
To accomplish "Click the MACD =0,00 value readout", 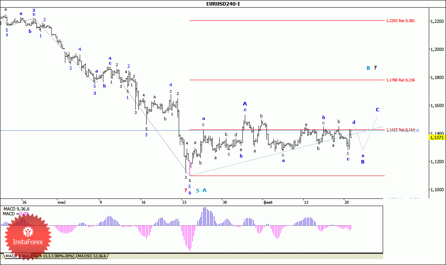I will coord(16,214).
